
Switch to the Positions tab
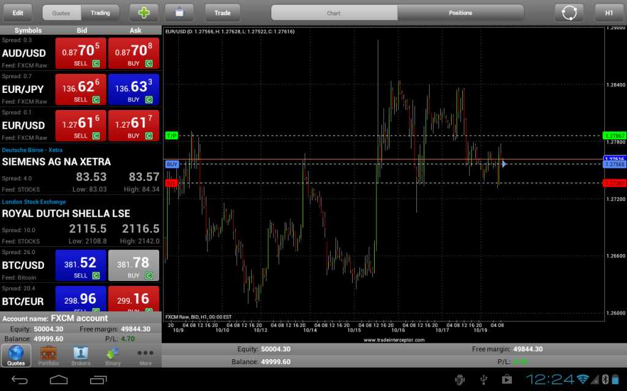click(x=460, y=13)
